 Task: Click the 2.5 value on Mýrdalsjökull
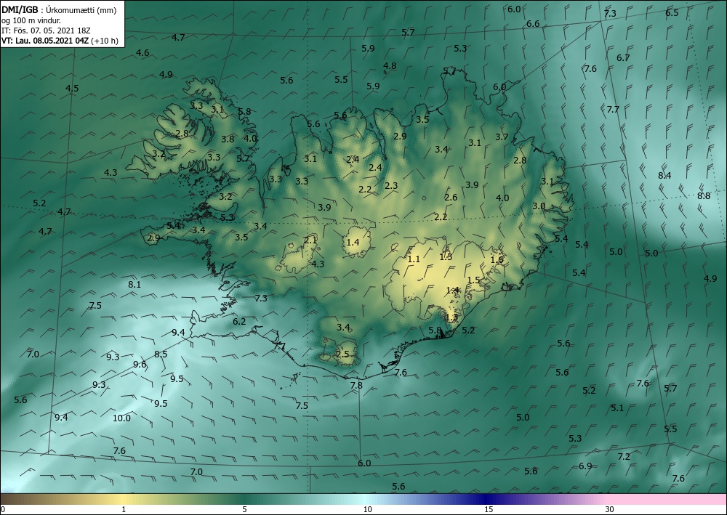(x=342, y=354)
